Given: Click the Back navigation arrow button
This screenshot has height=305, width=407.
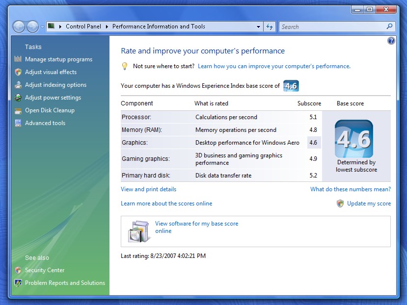Looking at the screenshot, I should 19,26.
